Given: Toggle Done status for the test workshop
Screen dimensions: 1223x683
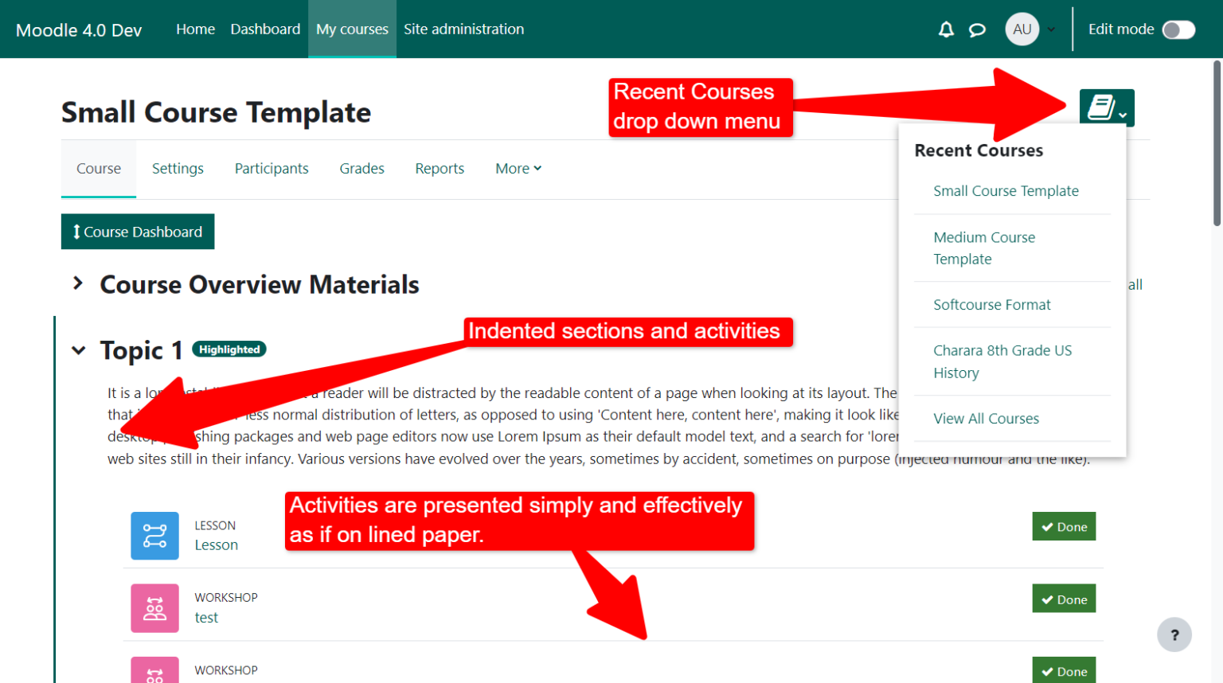Looking at the screenshot, I should [x=1064, y=599].
